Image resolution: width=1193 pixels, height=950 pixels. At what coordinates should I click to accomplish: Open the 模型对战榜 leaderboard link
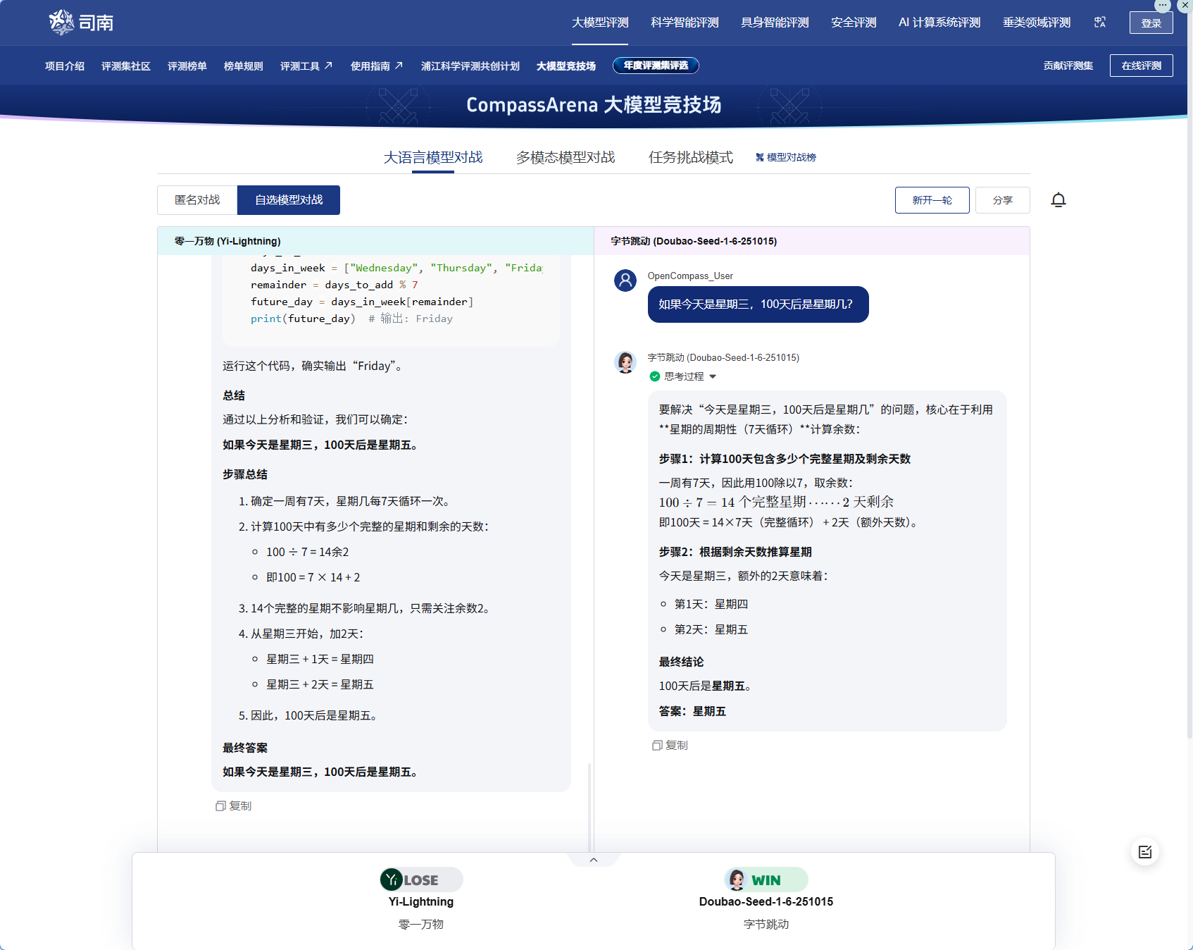pos(786,157)
